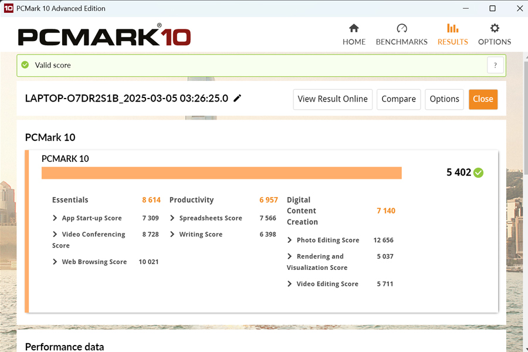This screenshot has height=352, width=528.
Task: Click the Compare button
Action: click(399, 99)
